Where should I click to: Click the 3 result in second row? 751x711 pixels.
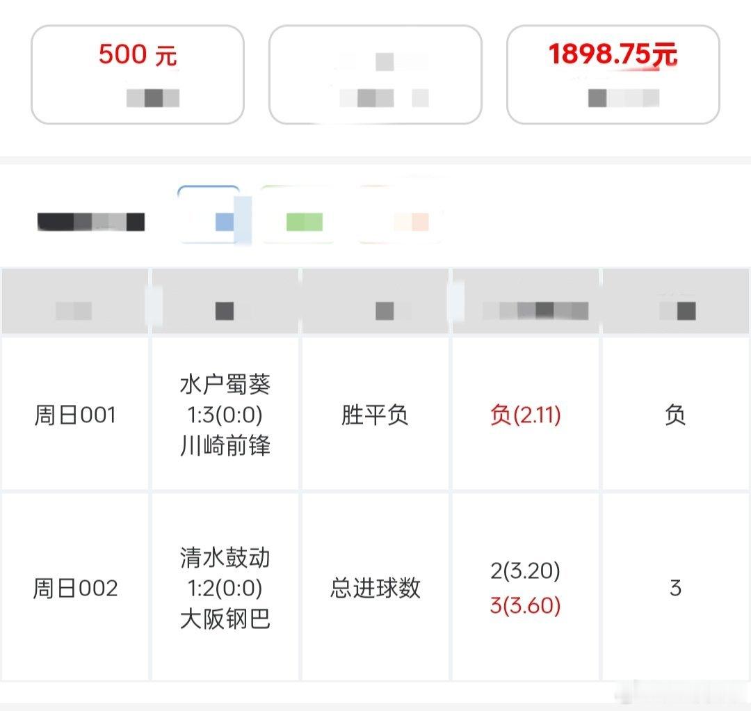click(x=675, y=588)
